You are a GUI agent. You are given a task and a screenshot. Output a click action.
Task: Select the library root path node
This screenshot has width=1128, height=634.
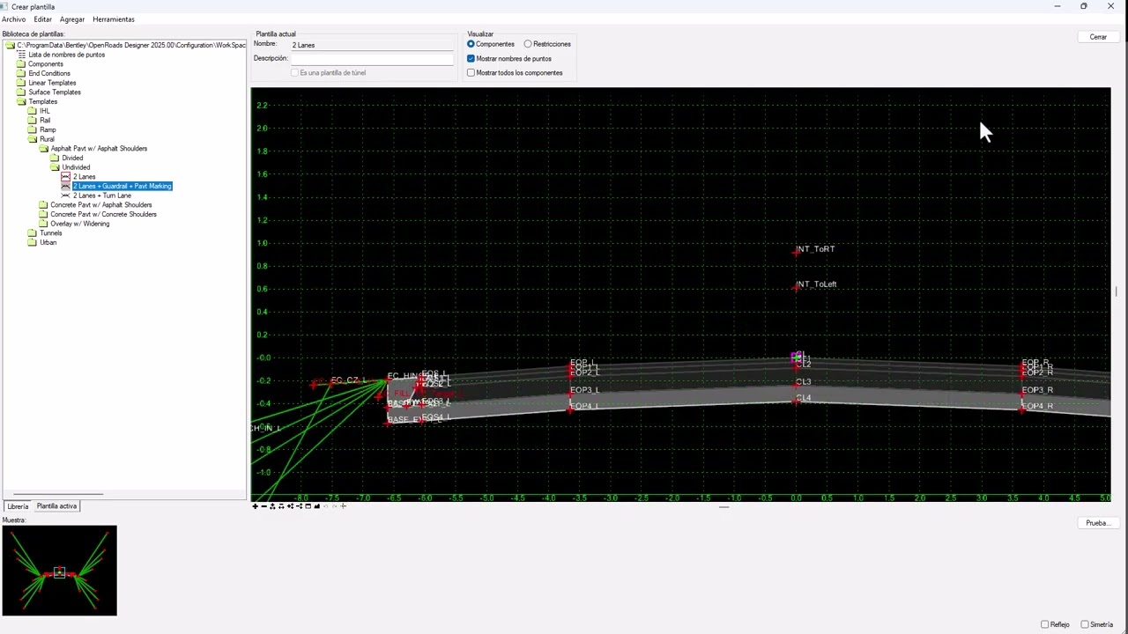pos(131,45)
